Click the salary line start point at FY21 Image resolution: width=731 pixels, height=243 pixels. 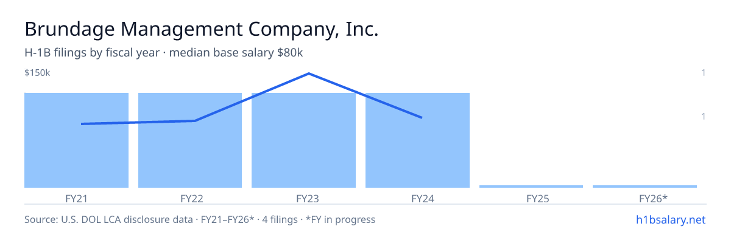tap(82, 124)
